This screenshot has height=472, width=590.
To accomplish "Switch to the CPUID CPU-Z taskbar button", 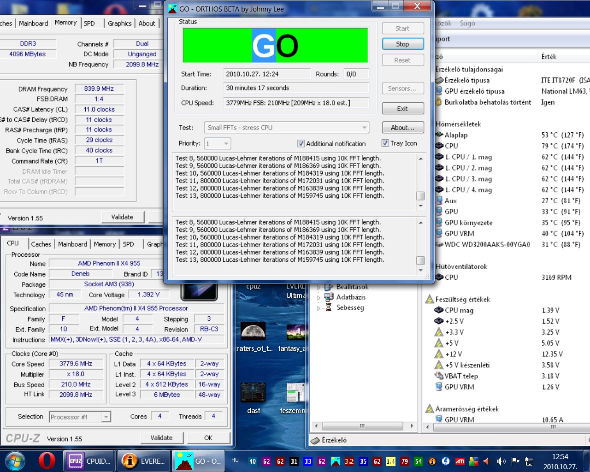I will (x=89, y=460).
